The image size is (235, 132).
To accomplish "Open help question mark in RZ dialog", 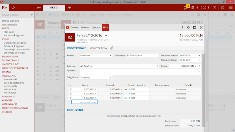I will click(x=182, y=28).
